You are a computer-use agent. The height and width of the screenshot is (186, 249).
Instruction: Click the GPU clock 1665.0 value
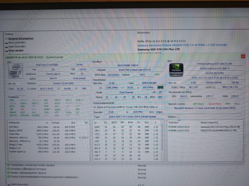tap(183, 96)
